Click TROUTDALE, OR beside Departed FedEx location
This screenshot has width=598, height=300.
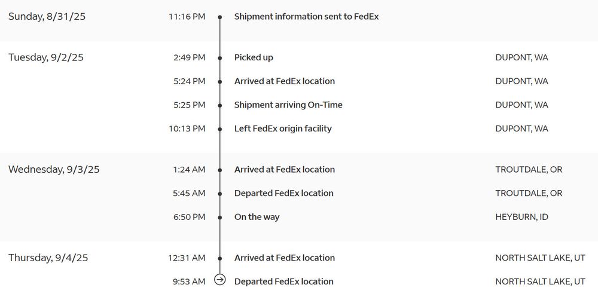coord(529,193)
